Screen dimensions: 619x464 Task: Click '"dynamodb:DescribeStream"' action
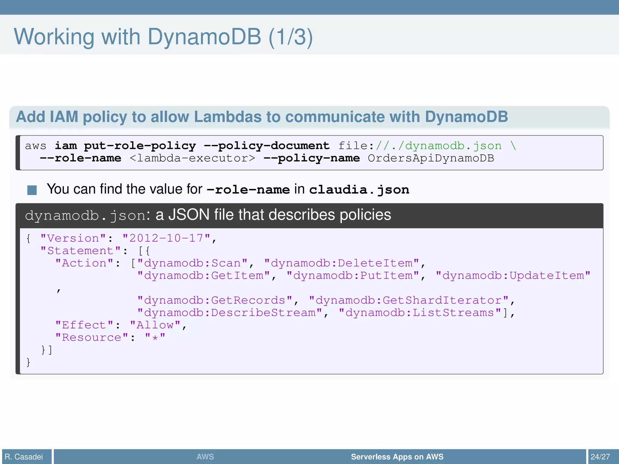pos(230,313)
